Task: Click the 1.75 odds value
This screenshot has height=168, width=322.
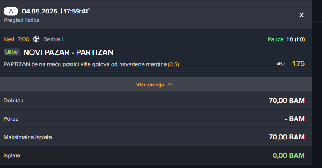Action: pyautogui.click(x=298, y=63)
